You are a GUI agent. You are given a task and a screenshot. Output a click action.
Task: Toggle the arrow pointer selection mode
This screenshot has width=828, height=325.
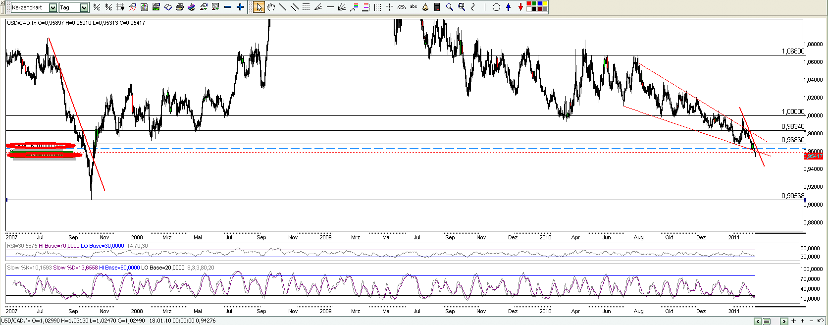click(x=259, y=7)
